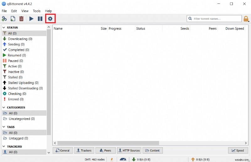This screenshot has width=251, height=162.
Task: Switch to the HTTP Sources tab
Action: click(129, 150)
